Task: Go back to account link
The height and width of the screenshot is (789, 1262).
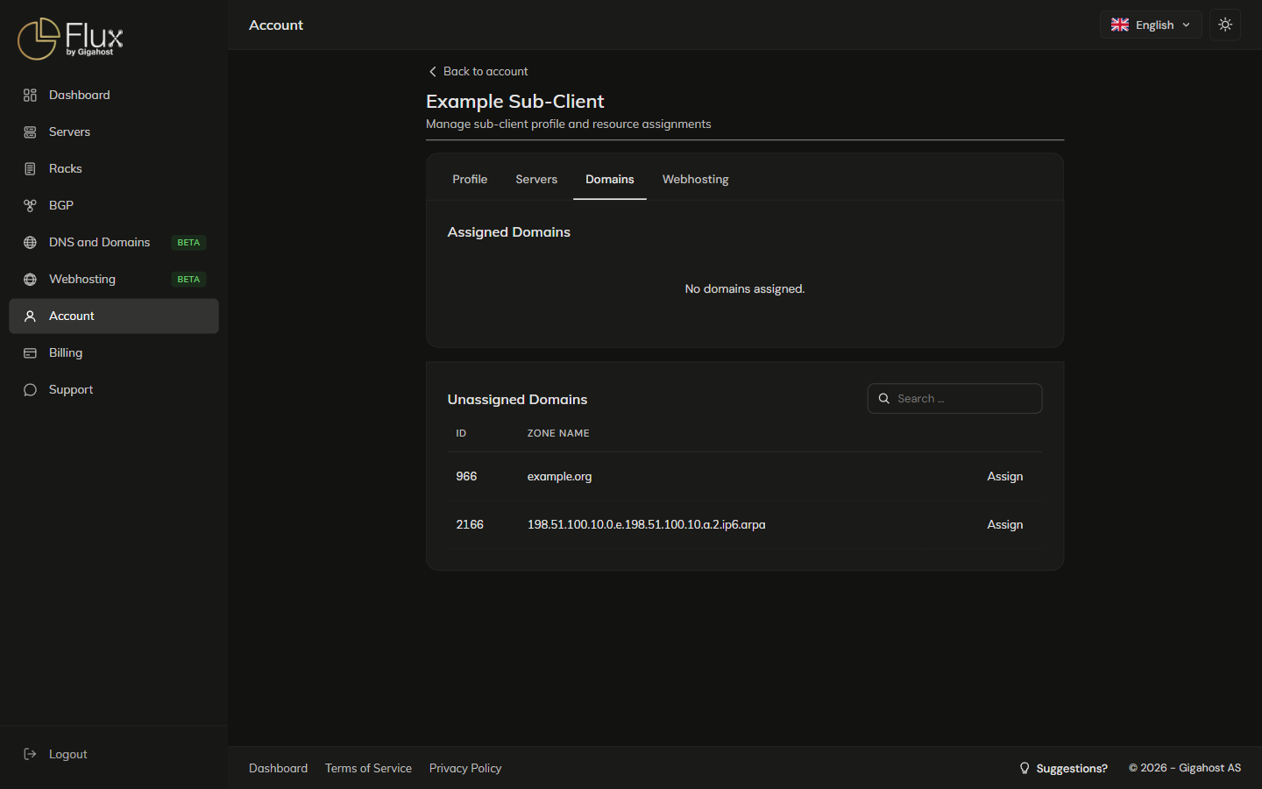Action: click(478, 71)
